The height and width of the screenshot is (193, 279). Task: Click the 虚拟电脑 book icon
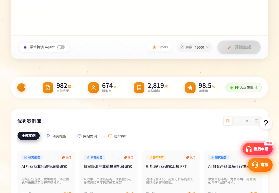[139, 88]
